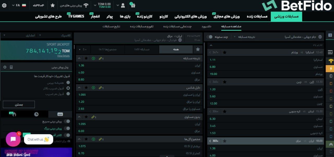Enable the quick bet (پیش بینی سریع) toggle

click(x=67, y=121)
